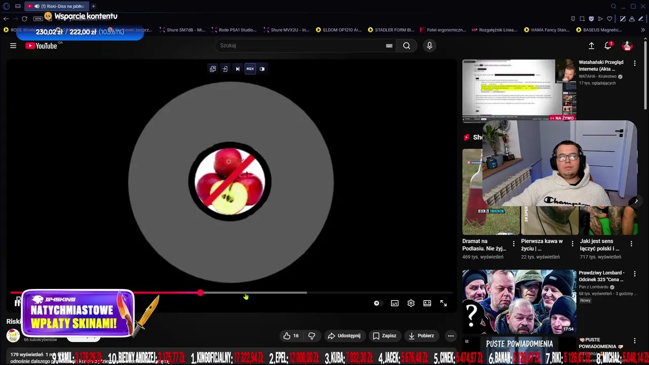The width and height of the screenshot is (649, 365).
Task: Like the video with 16 likes
Action: point(292,336)
